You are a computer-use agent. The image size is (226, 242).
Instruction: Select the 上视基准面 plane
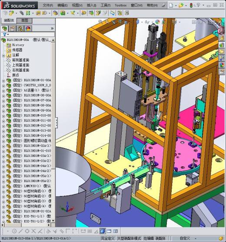(21, 65)
